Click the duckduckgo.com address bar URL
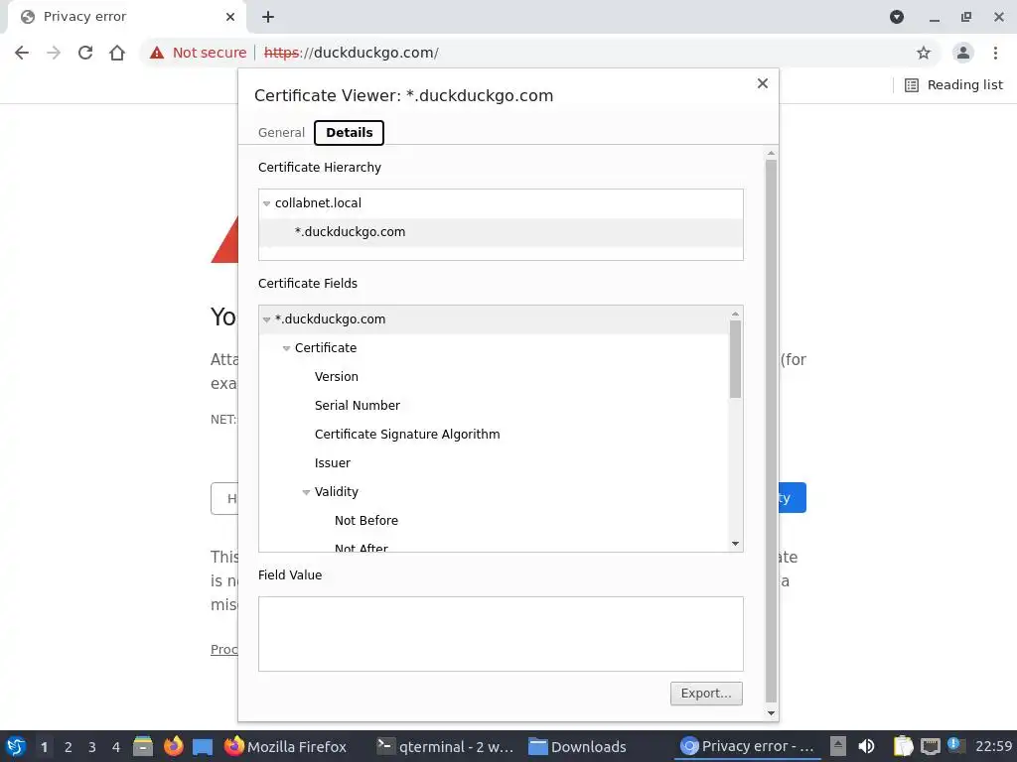1017x762 pixels. pyautogui.click(x=351, y=53)
